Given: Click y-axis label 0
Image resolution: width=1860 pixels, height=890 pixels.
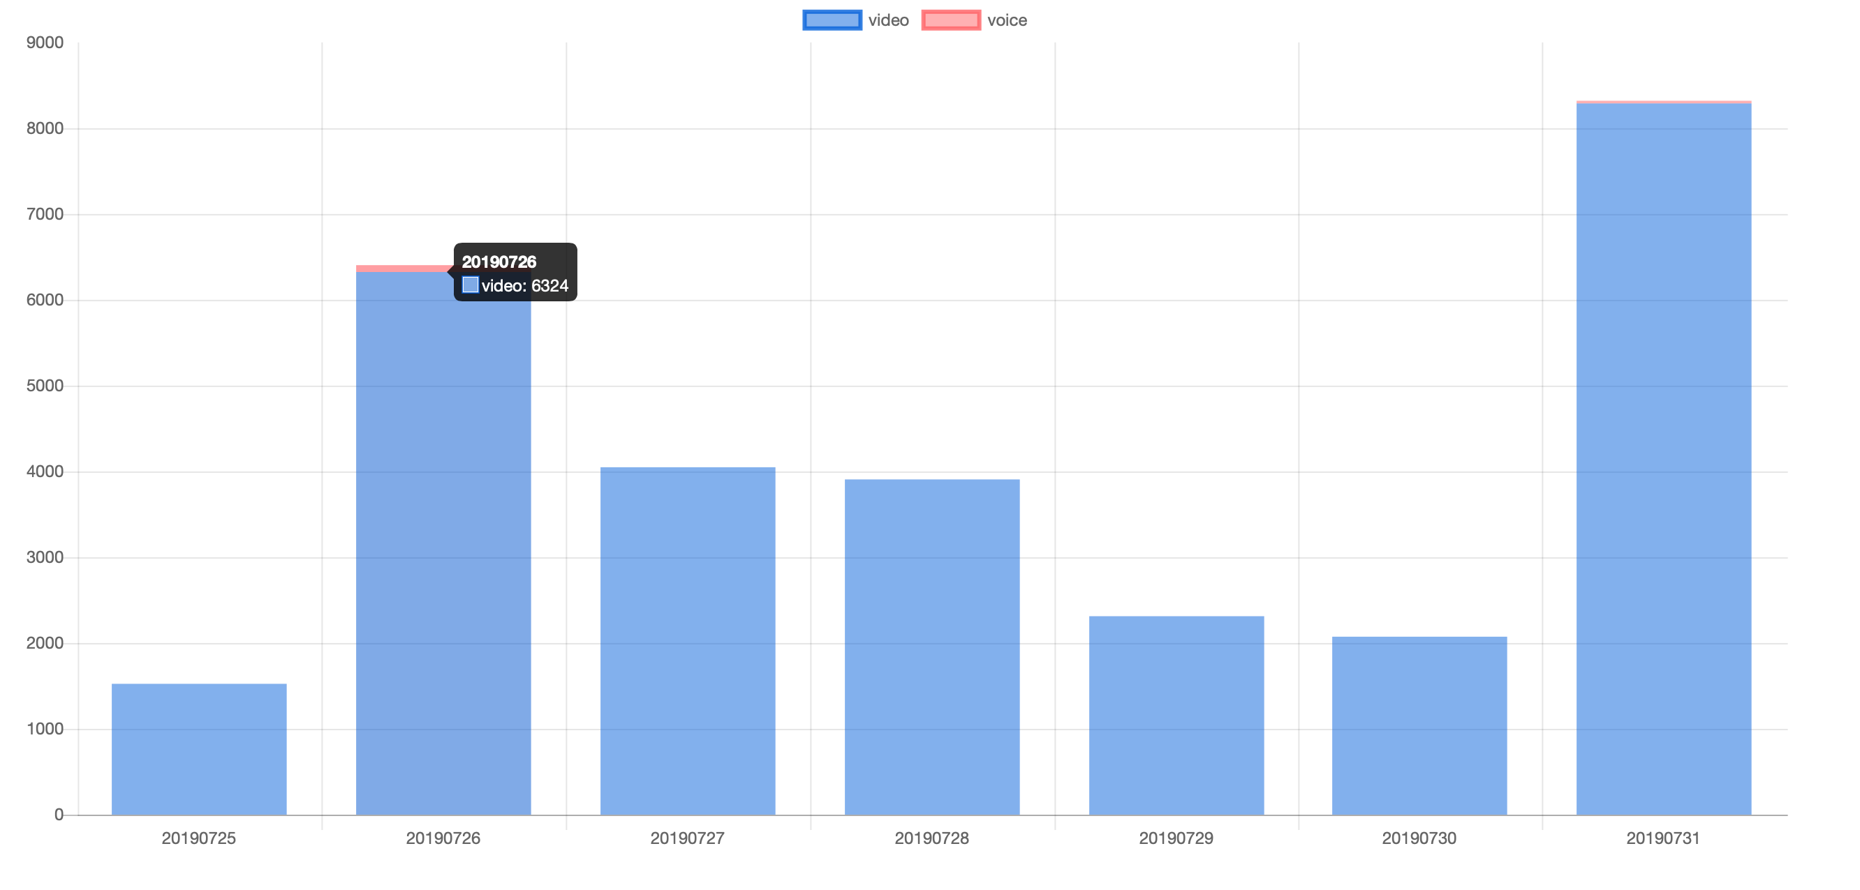Looking at the screenshot, I should tap(59, 815).
